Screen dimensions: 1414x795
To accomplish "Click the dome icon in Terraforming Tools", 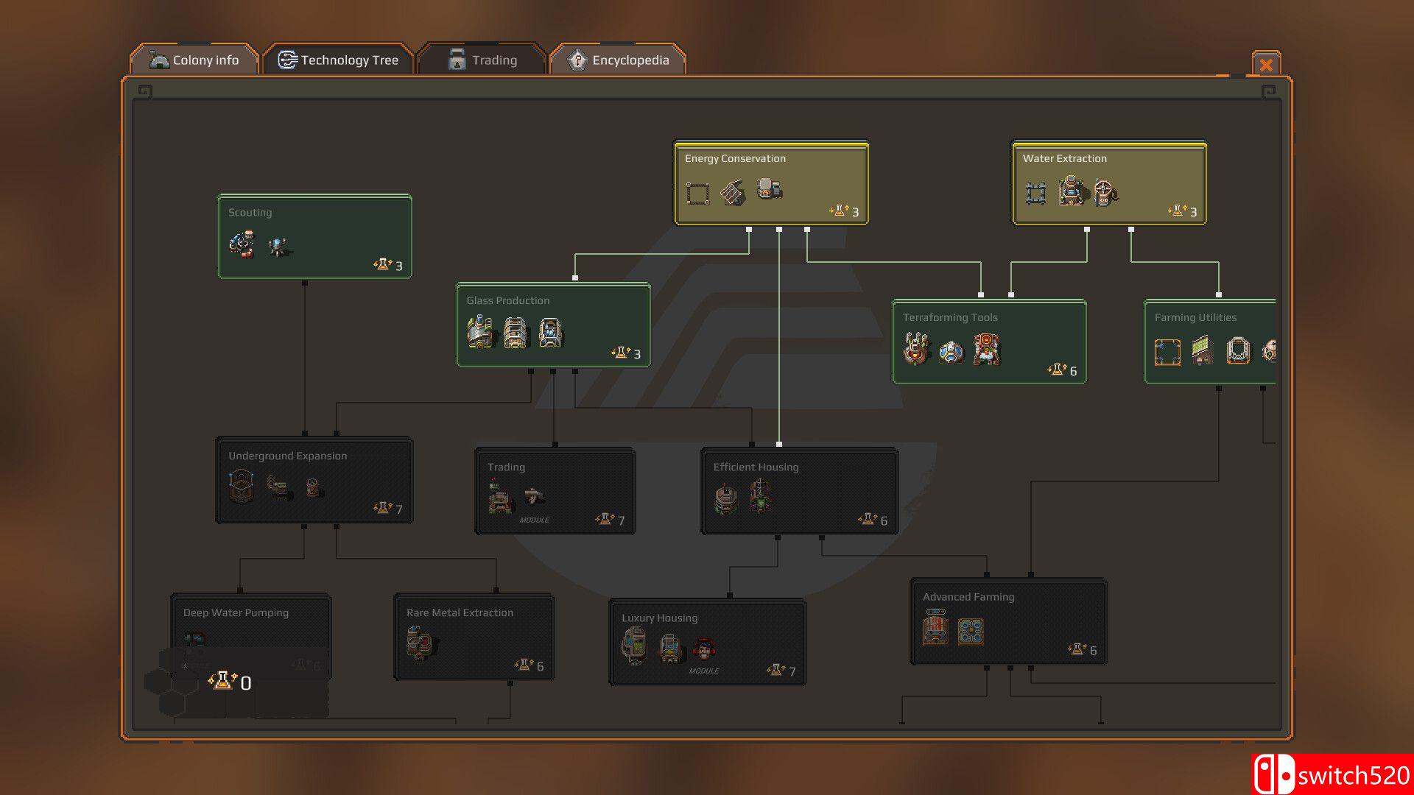I will click(951, 352).
